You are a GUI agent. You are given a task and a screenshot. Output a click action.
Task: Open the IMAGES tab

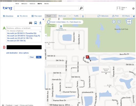point(24,4)
